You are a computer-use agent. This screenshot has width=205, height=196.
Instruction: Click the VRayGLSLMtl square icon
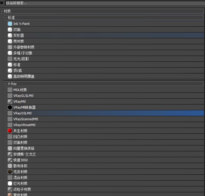point(10,96)
